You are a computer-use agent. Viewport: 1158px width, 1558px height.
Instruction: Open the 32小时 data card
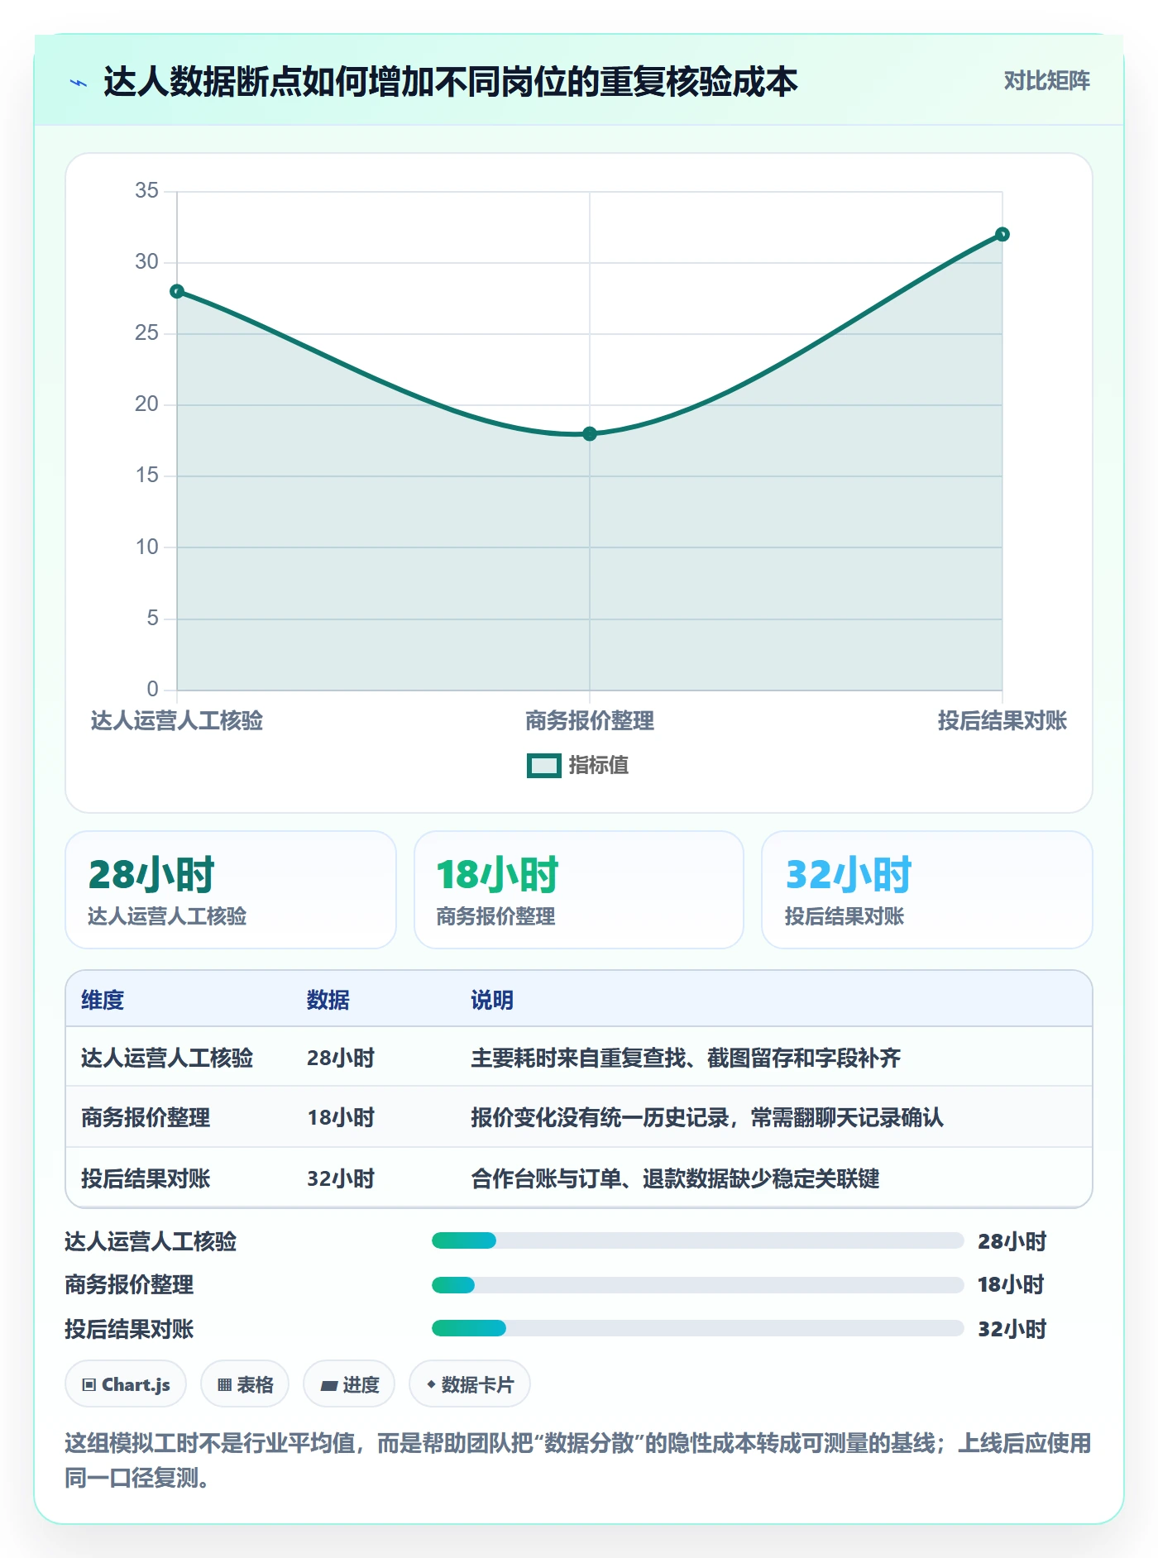[x=927, y=890]
